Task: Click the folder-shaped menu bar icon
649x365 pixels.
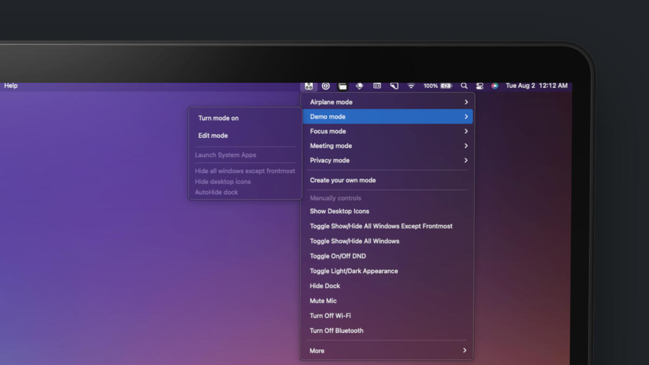Action: pos(342,86)
